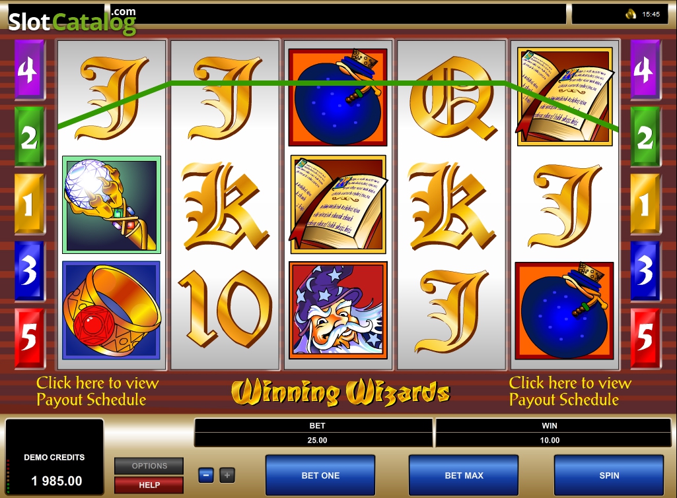Click the BET ONE button
The image size is (677, 498).
(x=320, y=475)
